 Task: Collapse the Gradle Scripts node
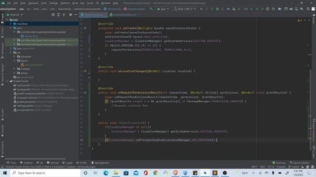point(7,81)
